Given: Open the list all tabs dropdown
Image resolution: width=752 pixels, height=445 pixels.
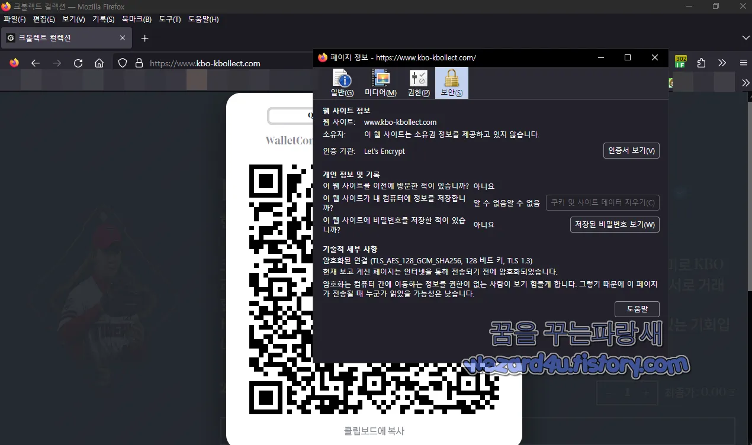Looking at the screenshot, I should pyautogui.click(x=745, y=38).
